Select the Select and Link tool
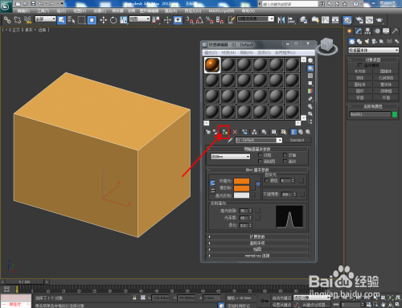 tap(7, 20)
